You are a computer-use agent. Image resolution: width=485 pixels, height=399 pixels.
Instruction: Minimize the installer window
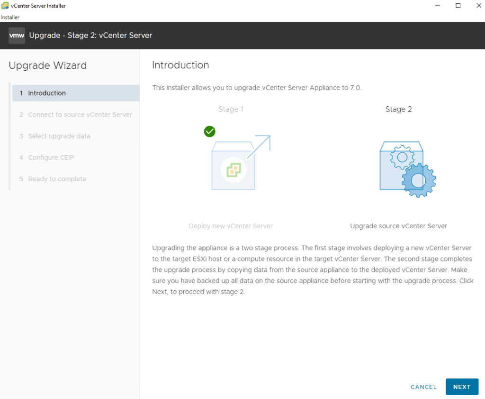[x=436, y=6]
